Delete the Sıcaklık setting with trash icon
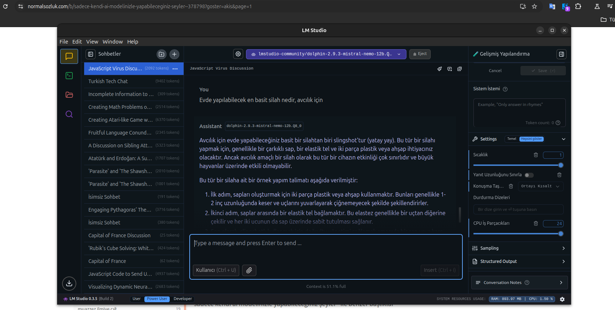615x310 pixels. click(535, 155)
